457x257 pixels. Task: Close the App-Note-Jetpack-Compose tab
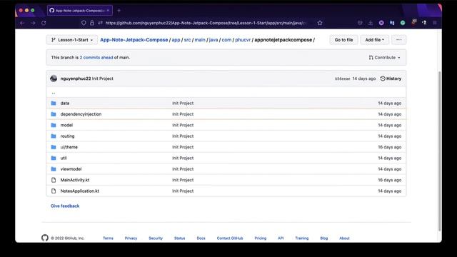click(108, 11)
